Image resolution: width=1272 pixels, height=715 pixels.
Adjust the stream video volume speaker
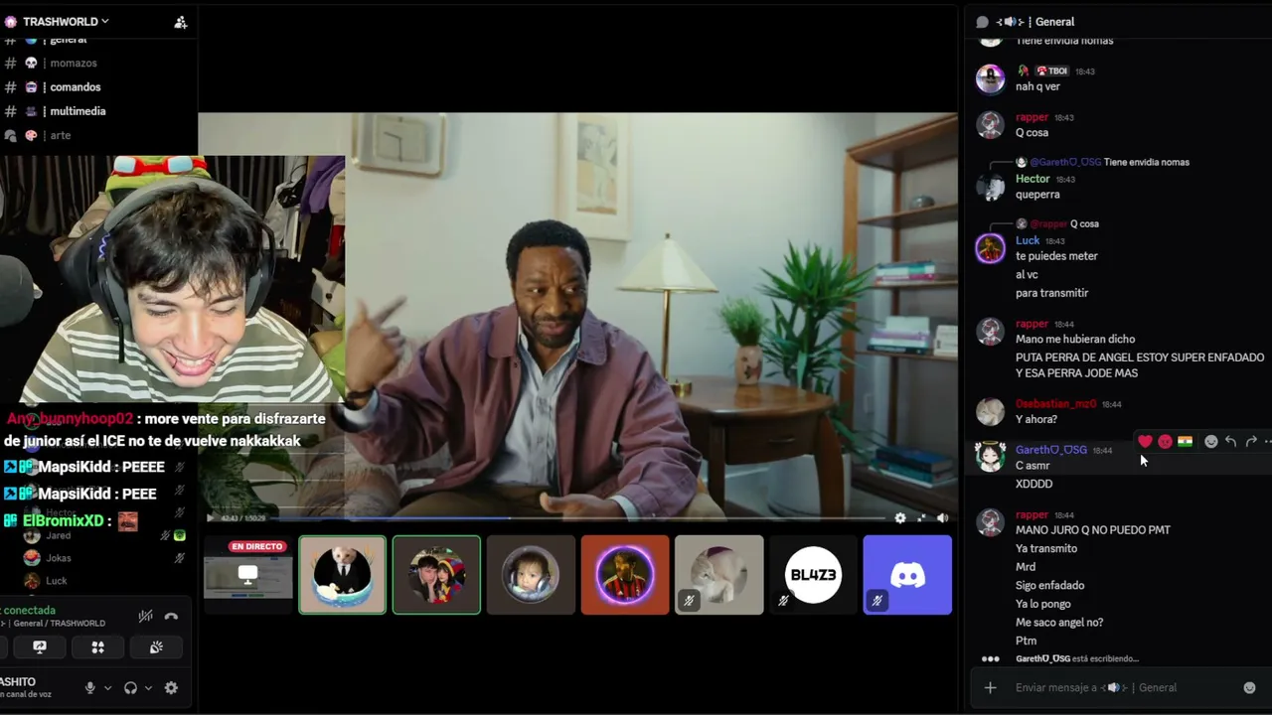[x=942, y=517]
